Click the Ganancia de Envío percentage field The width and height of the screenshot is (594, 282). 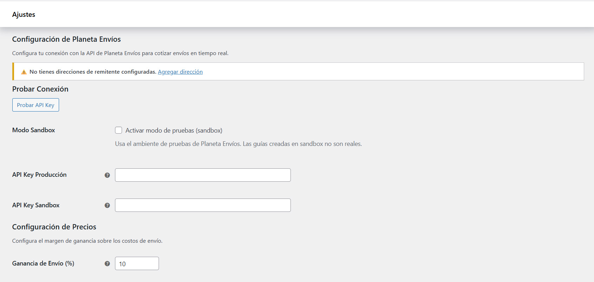pos(137,263)
